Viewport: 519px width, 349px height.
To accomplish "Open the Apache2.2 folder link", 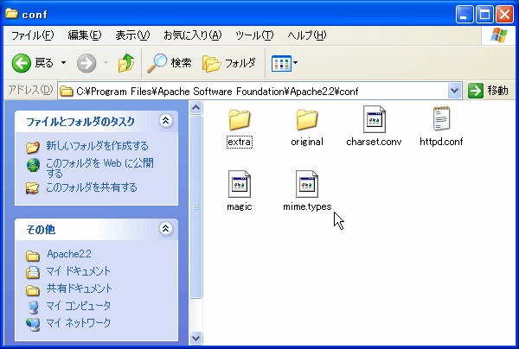I will click(69, 254).
